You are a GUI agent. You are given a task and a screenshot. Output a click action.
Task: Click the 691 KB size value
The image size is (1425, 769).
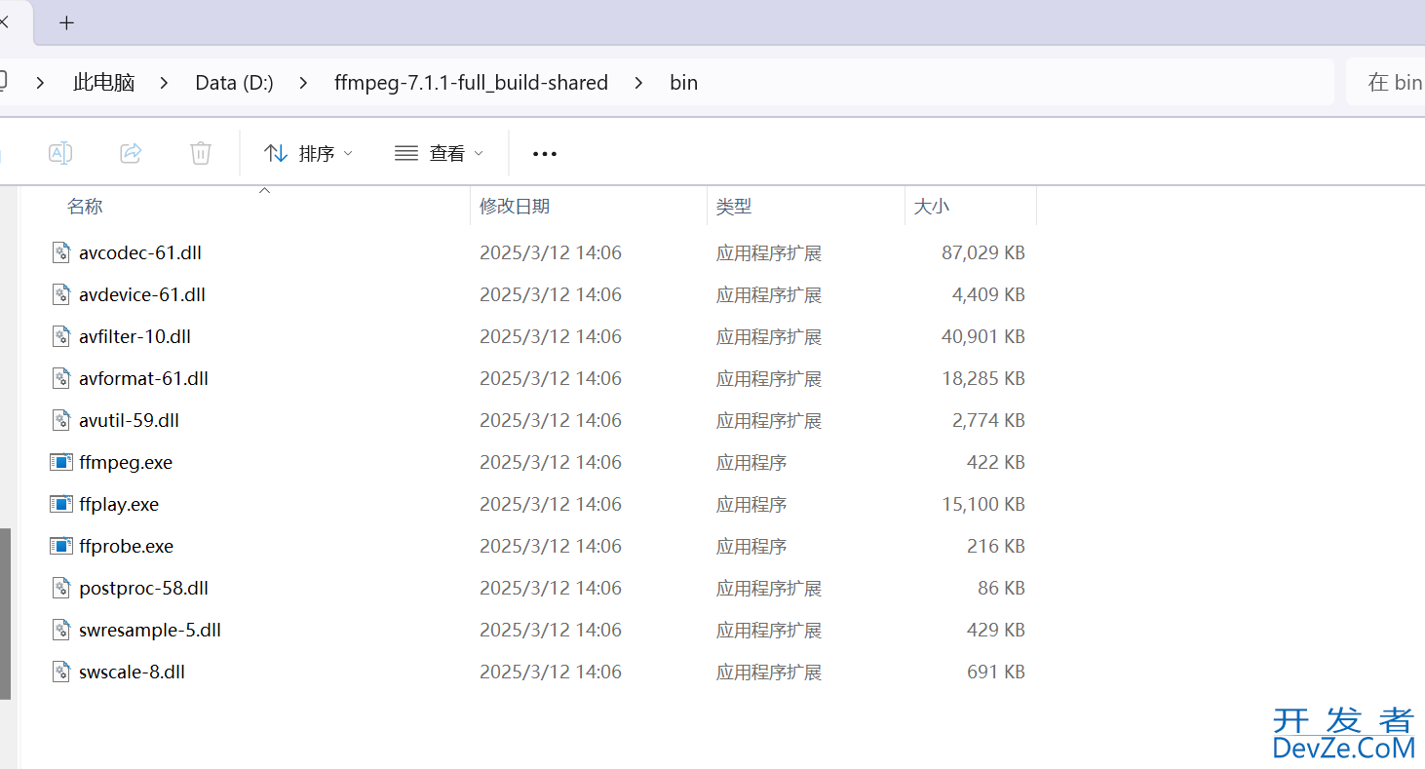click(996, 672)
